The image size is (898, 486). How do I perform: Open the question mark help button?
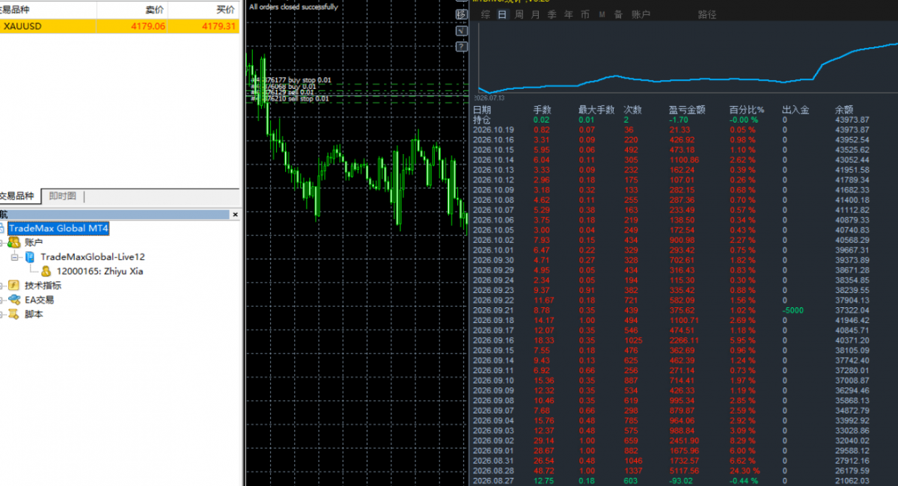[x=461, y=46]
